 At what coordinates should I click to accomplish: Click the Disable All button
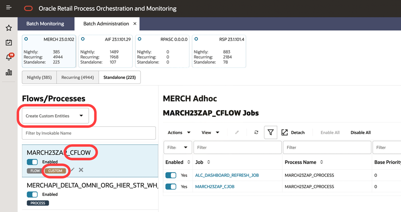(361, 132)
